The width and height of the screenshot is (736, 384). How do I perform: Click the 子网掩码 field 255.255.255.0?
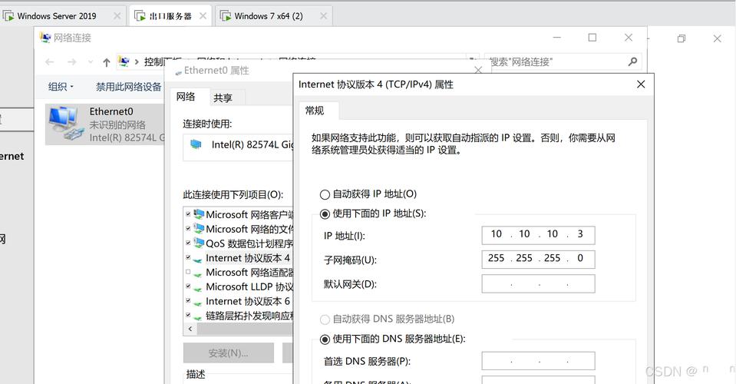coord(538,259)
